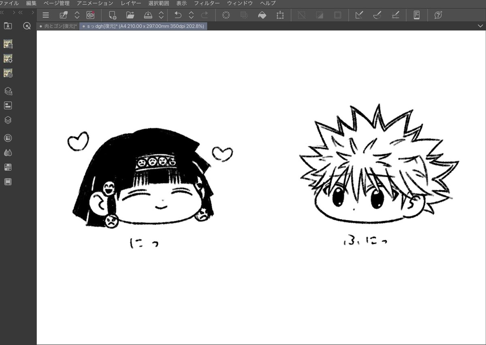Open the フィルター menu
This screenshot has height=345, width=486.
click(x=207, y=3)
